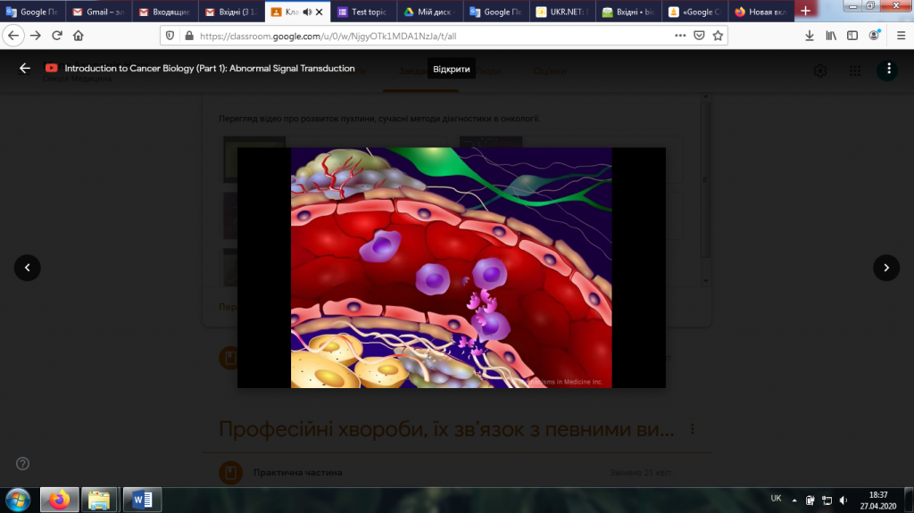Open Word from the taskbar
Image resolution: width=914 pixels, height=513 pixels.
tap(142, 500)
